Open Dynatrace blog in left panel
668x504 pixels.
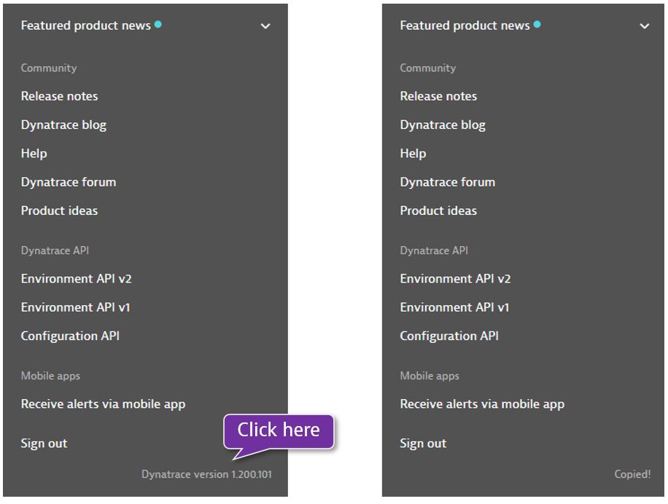[63, 125]
